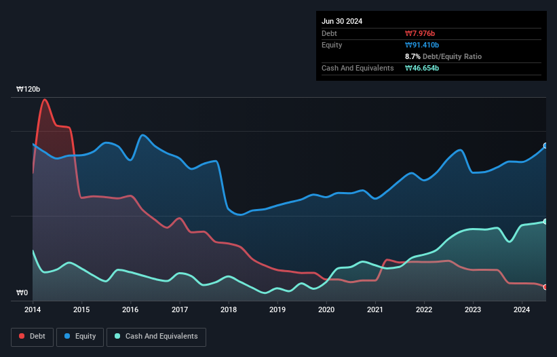
Task: Click the 2014 x-axis label
Action: pos(33,309)
